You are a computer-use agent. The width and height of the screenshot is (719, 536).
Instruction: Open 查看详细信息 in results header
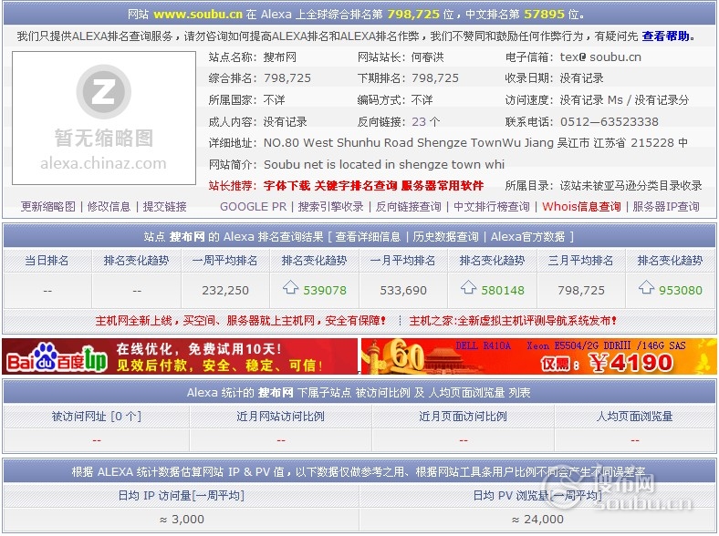[x=368, y=237]
